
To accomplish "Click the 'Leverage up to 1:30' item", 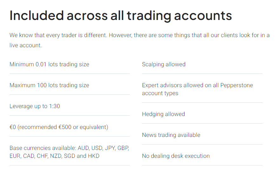I will [35, 106].
